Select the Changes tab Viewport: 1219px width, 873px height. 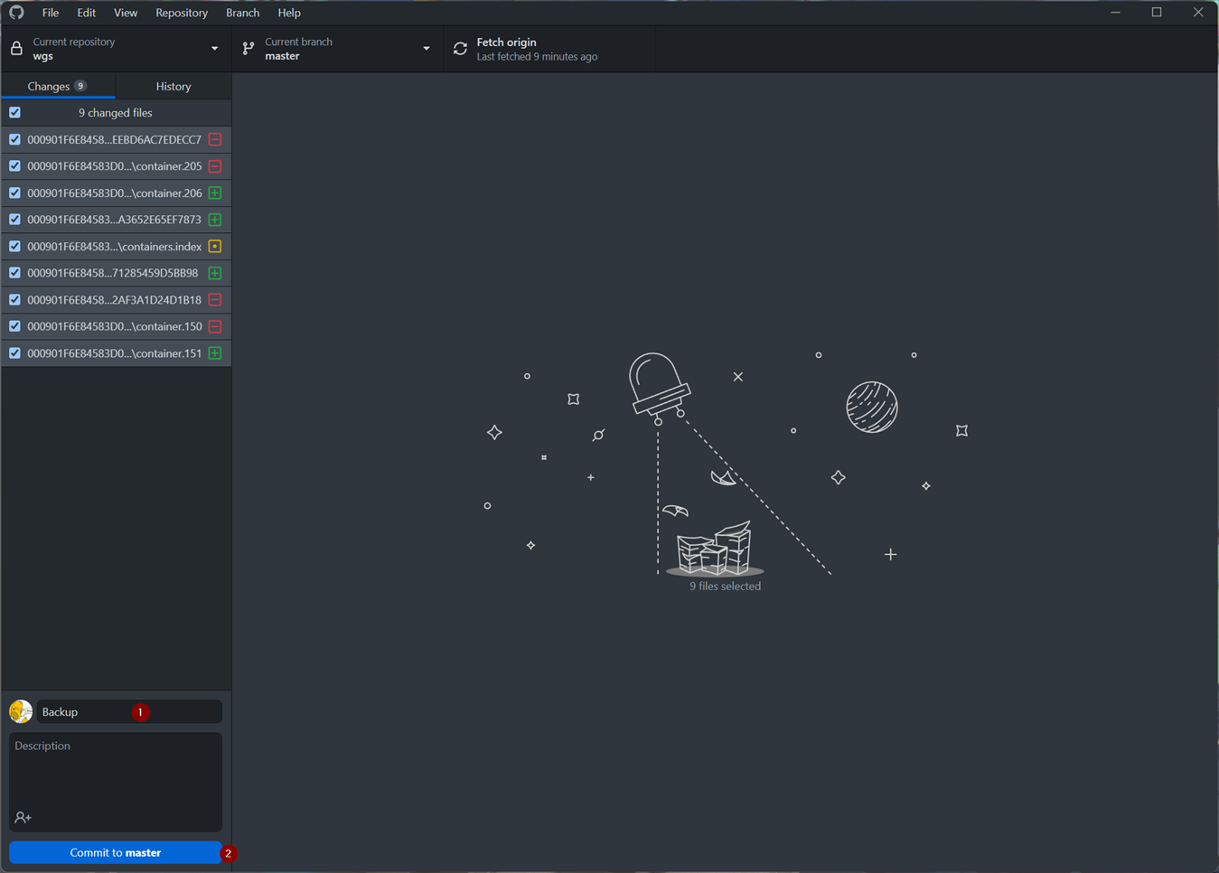point(58,87)
